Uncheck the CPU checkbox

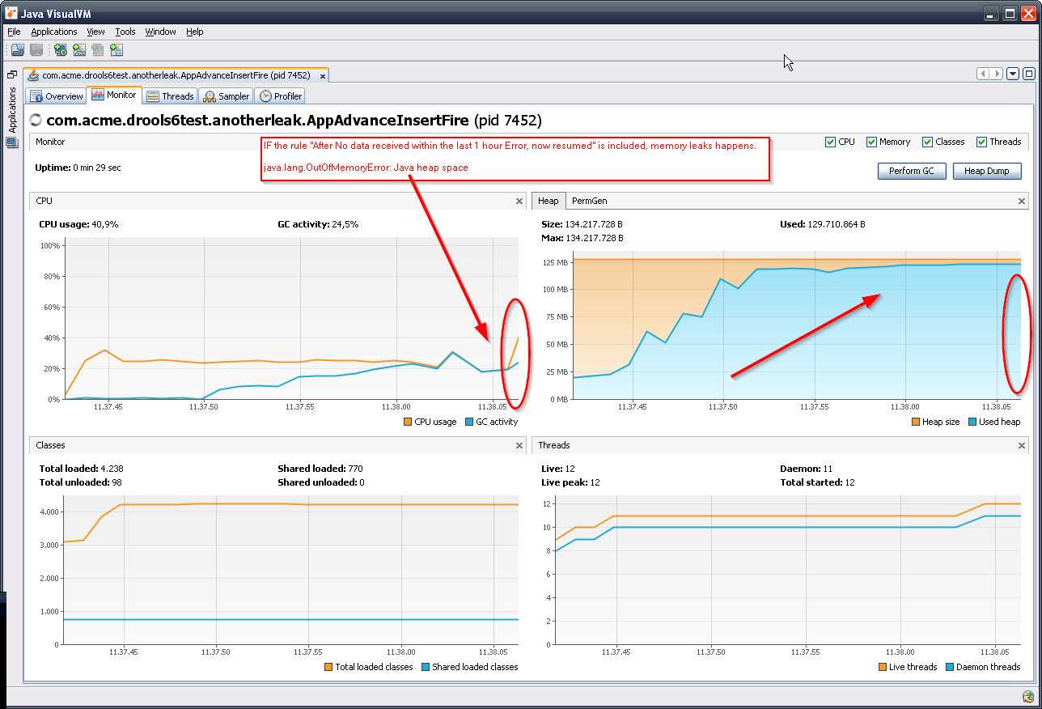click(x=830, y=142)
